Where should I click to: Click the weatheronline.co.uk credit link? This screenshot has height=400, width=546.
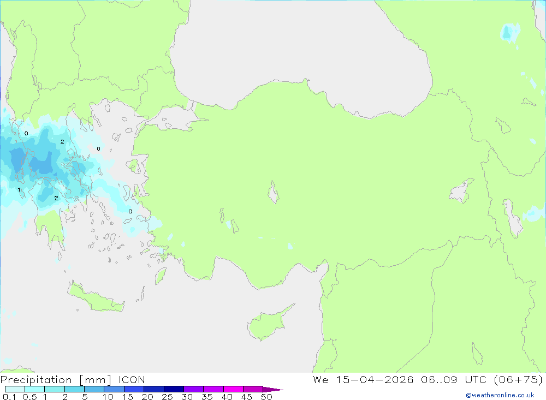(x=500, y=395)
